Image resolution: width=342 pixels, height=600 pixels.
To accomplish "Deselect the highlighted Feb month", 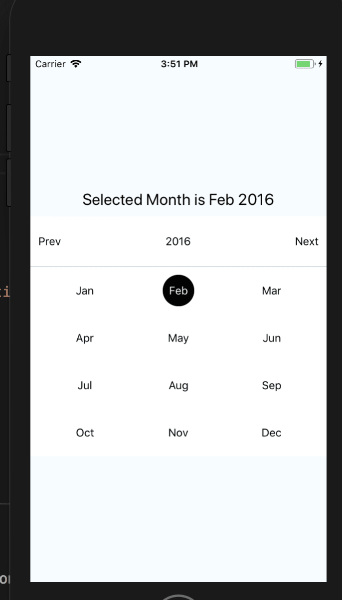I will click(x=178, y=291).
